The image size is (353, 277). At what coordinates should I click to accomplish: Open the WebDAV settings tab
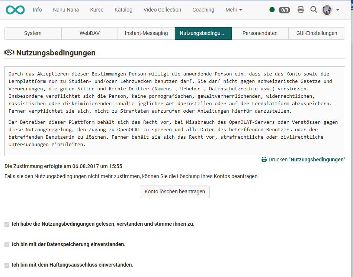pos(89,33)
